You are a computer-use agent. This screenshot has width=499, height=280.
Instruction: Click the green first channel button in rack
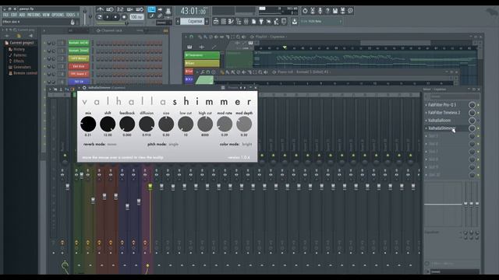pos(79,43)
